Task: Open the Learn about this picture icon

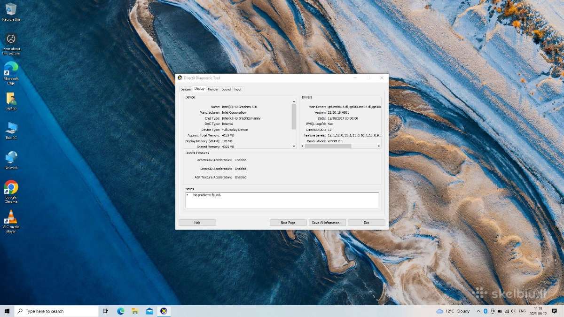Action: [11, 44]
